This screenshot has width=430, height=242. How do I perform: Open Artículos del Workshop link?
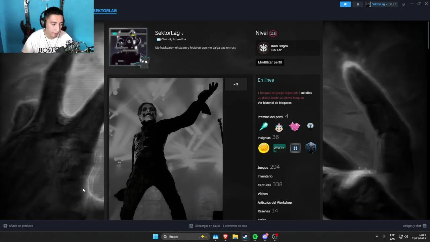click(x=274, y=202)
